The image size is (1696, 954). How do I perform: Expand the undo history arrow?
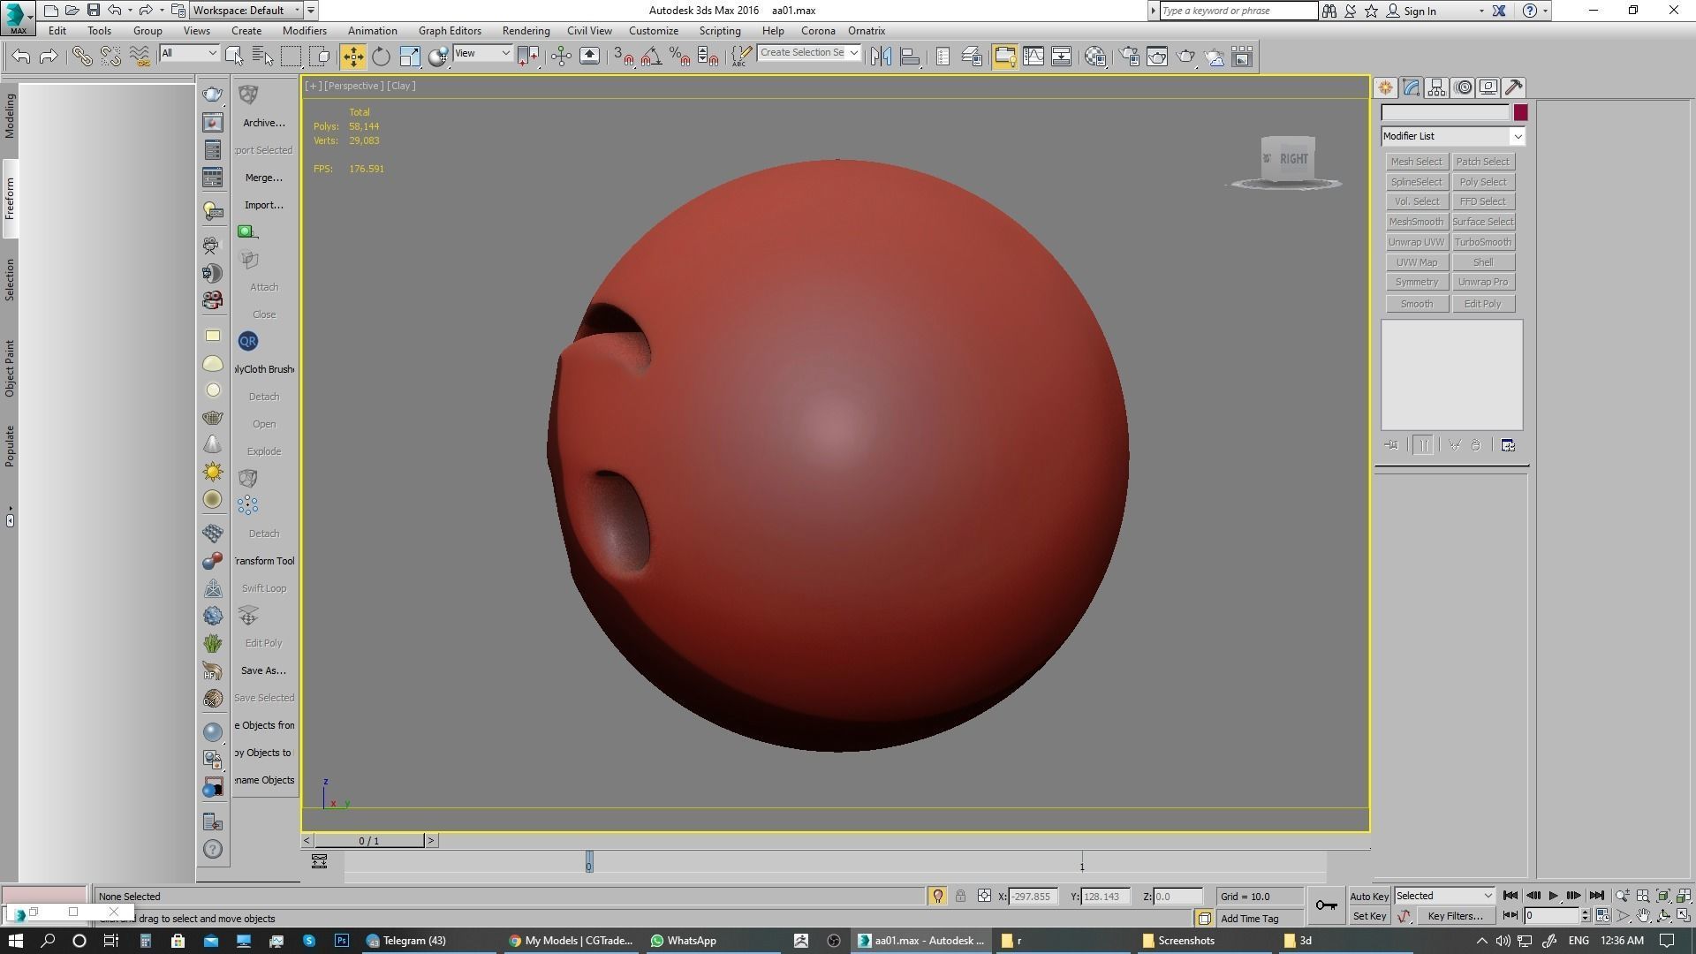(130, 11)
